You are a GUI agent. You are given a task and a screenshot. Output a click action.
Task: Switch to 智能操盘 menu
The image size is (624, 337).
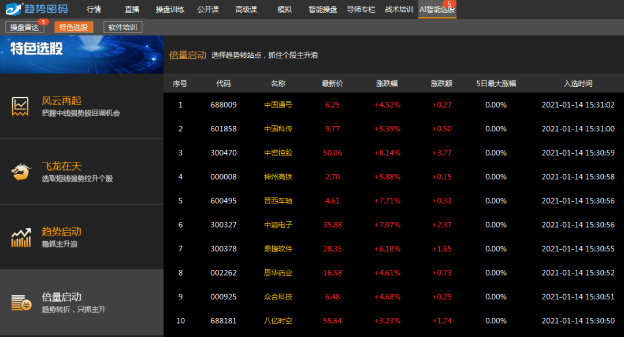[323, 9]
